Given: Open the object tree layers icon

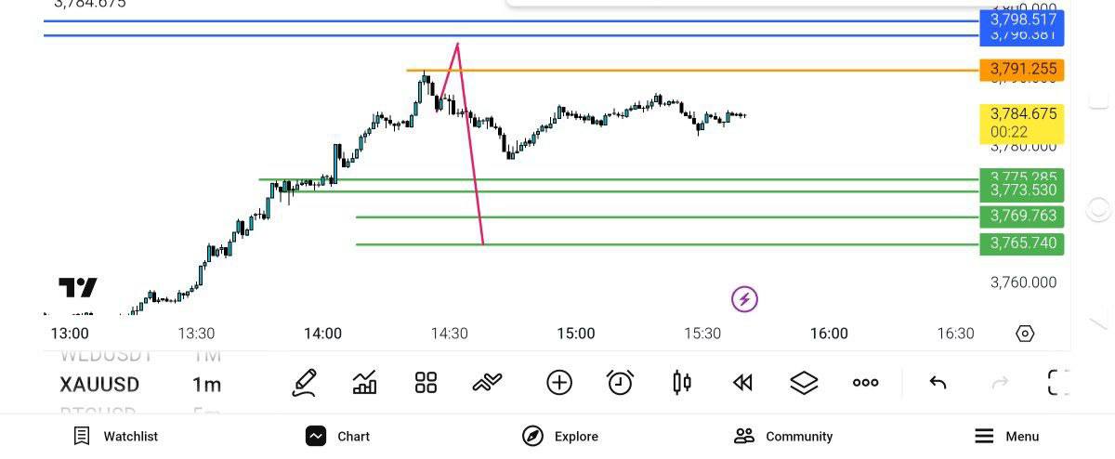Looking at the screenshot, I should click(x=804, y=383).
